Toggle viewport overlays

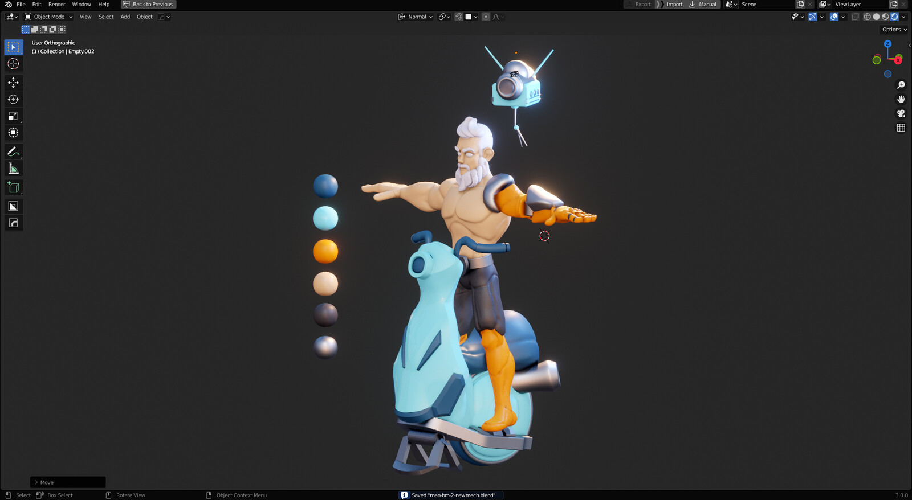pyautogui.click(x=834, y=17)
